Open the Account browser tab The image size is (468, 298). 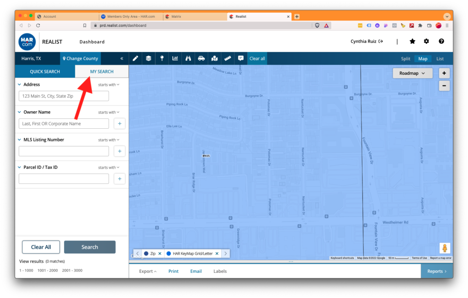click(x=67, y=17)
